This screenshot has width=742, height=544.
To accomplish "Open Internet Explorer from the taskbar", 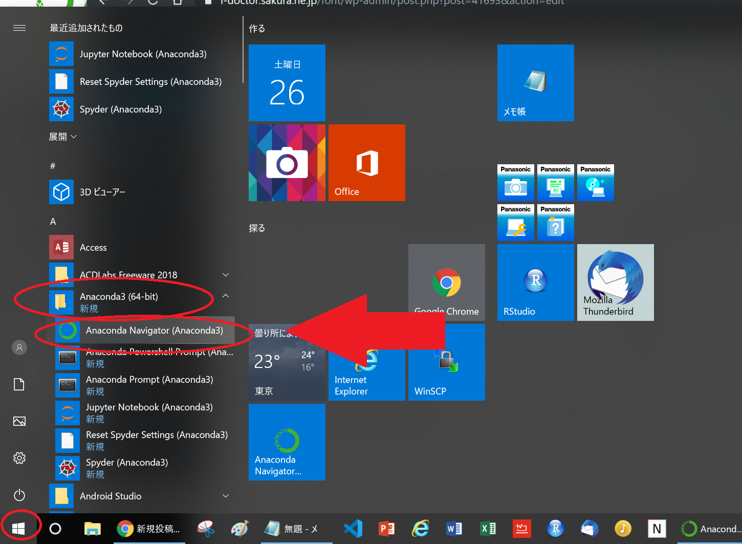I will pos(421,529).
